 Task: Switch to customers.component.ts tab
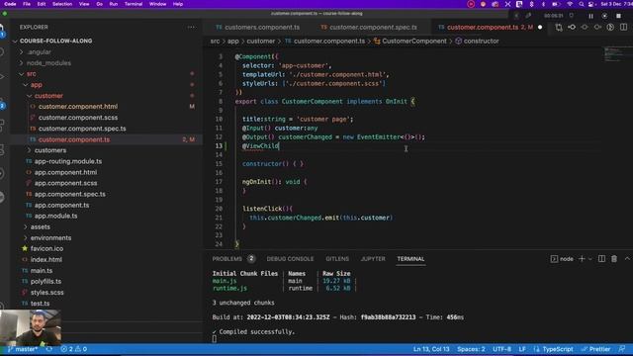point(257,28)
